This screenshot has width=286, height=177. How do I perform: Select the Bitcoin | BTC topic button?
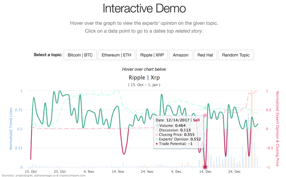[80, 55]
